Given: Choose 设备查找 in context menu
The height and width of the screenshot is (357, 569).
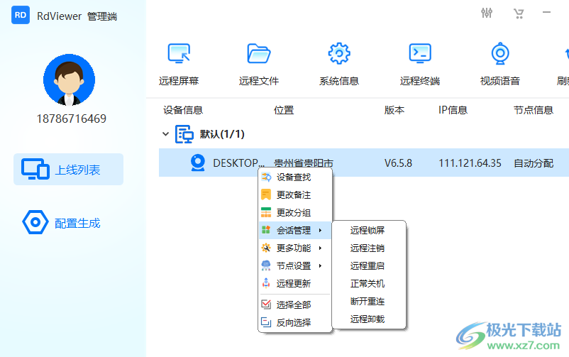Looking at the screenshot, I should (295, 177).
